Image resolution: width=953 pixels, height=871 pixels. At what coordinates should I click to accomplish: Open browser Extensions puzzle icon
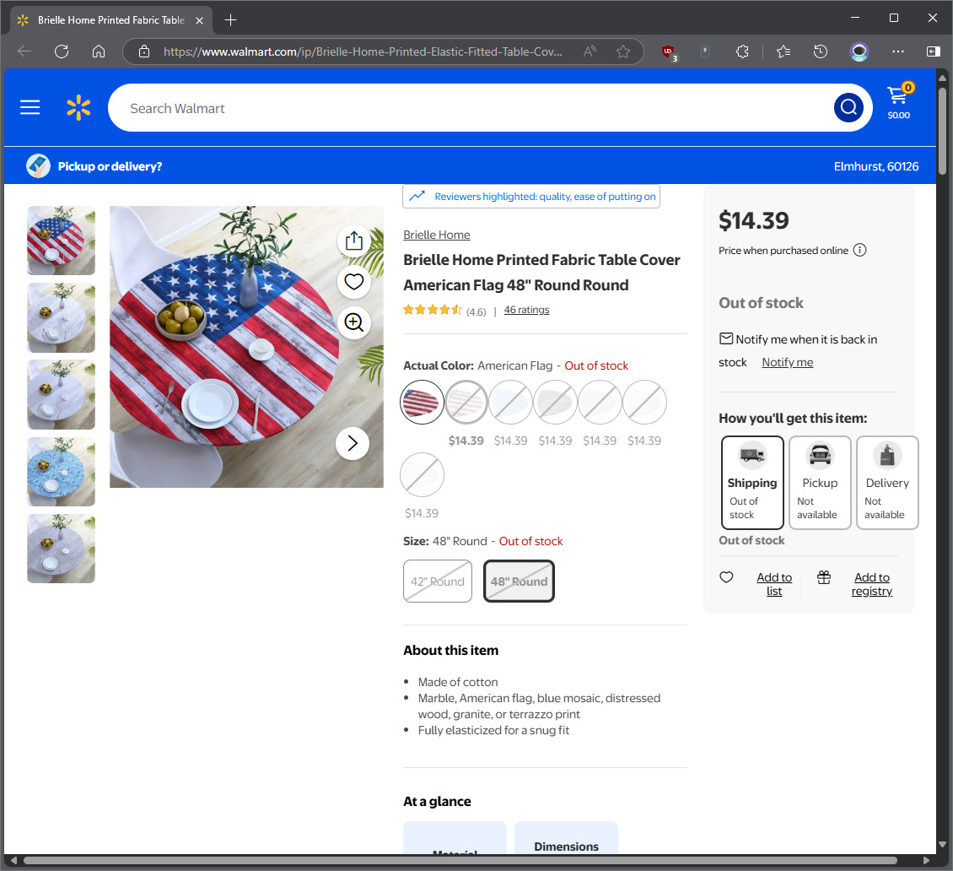[742, 51]
